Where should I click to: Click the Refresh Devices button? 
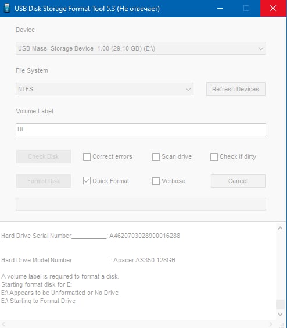(x=235, y=89)
